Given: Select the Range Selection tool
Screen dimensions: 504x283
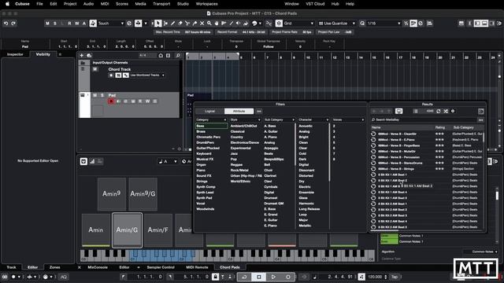Looking at the screenshot, I should (165, 24).
